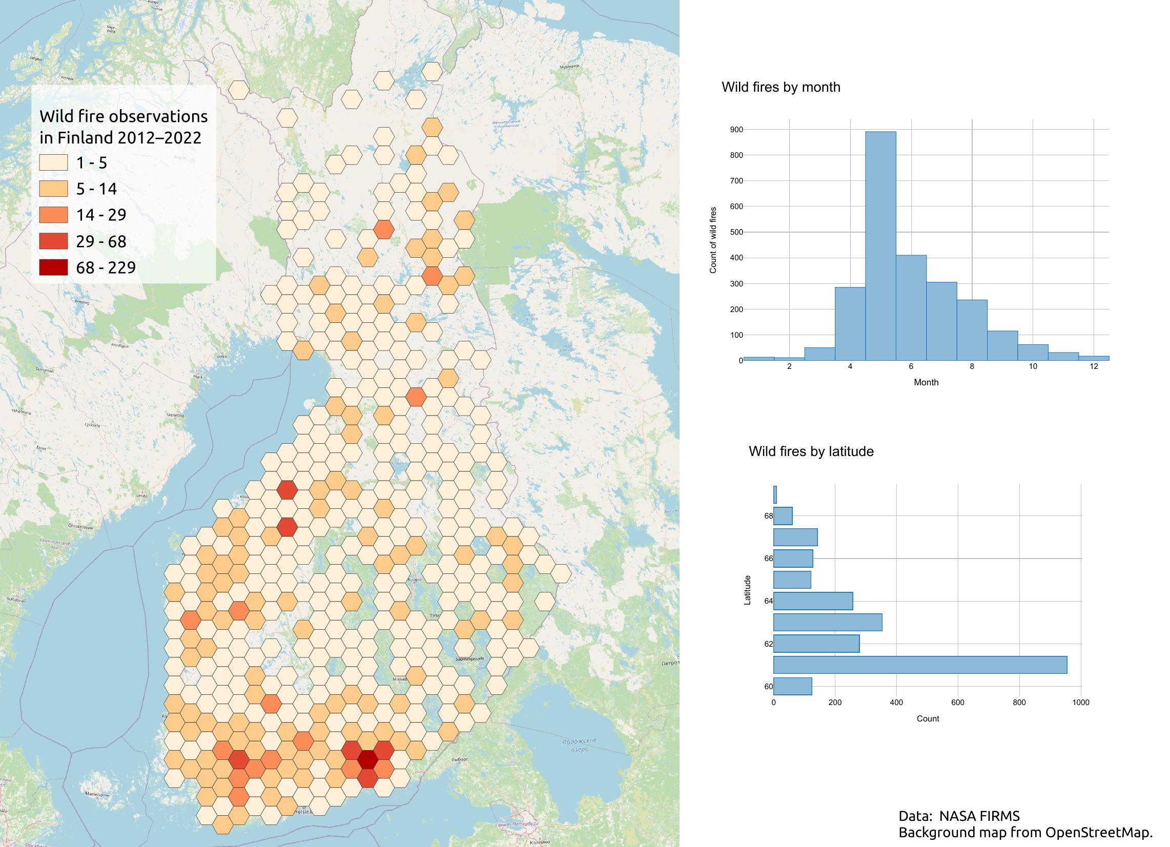Click the latitude 63 bar
Viewport: 1170px width, 847px height.
click(x=828, y=622)
